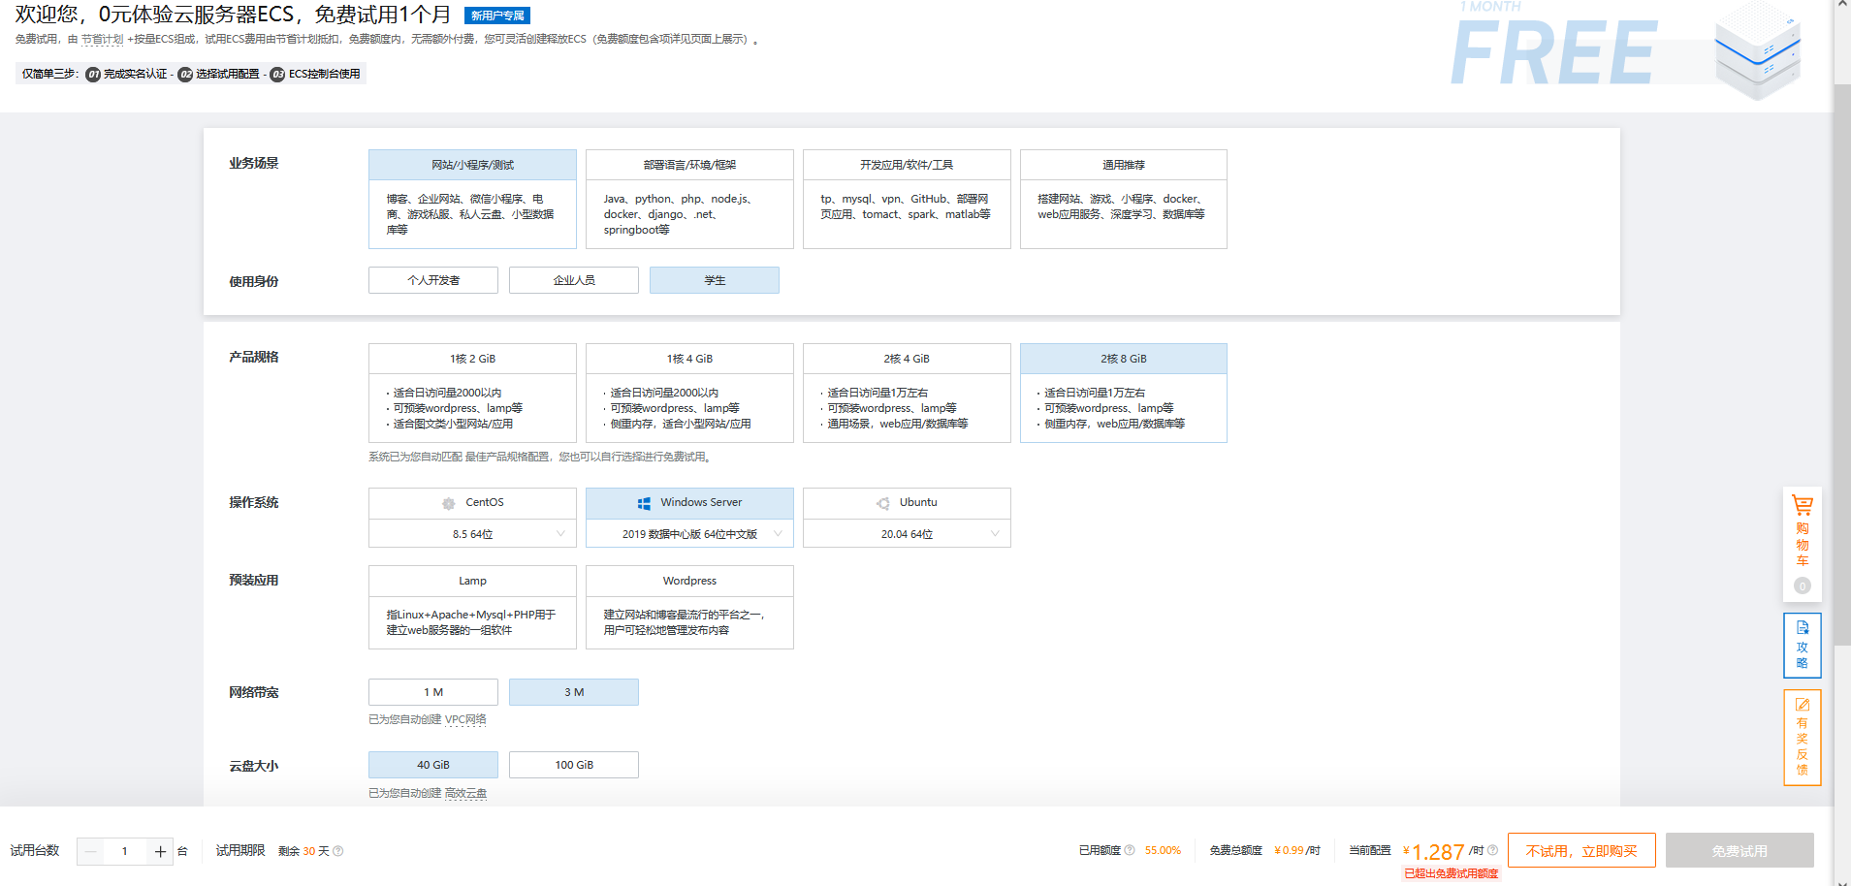Select the 1核 4 GiB product spec

click(x=689, y=393)
